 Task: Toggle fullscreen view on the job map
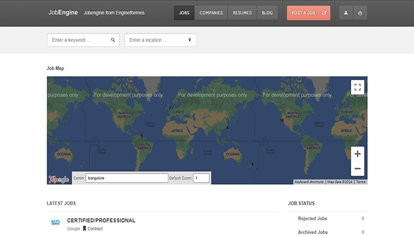pos(357,87)
